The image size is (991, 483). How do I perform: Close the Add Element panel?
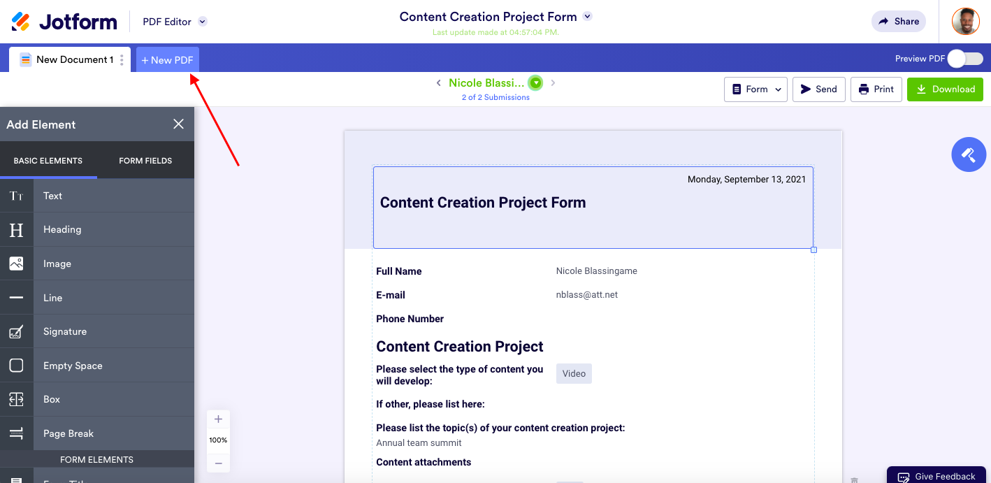click(x=179, y=124)
